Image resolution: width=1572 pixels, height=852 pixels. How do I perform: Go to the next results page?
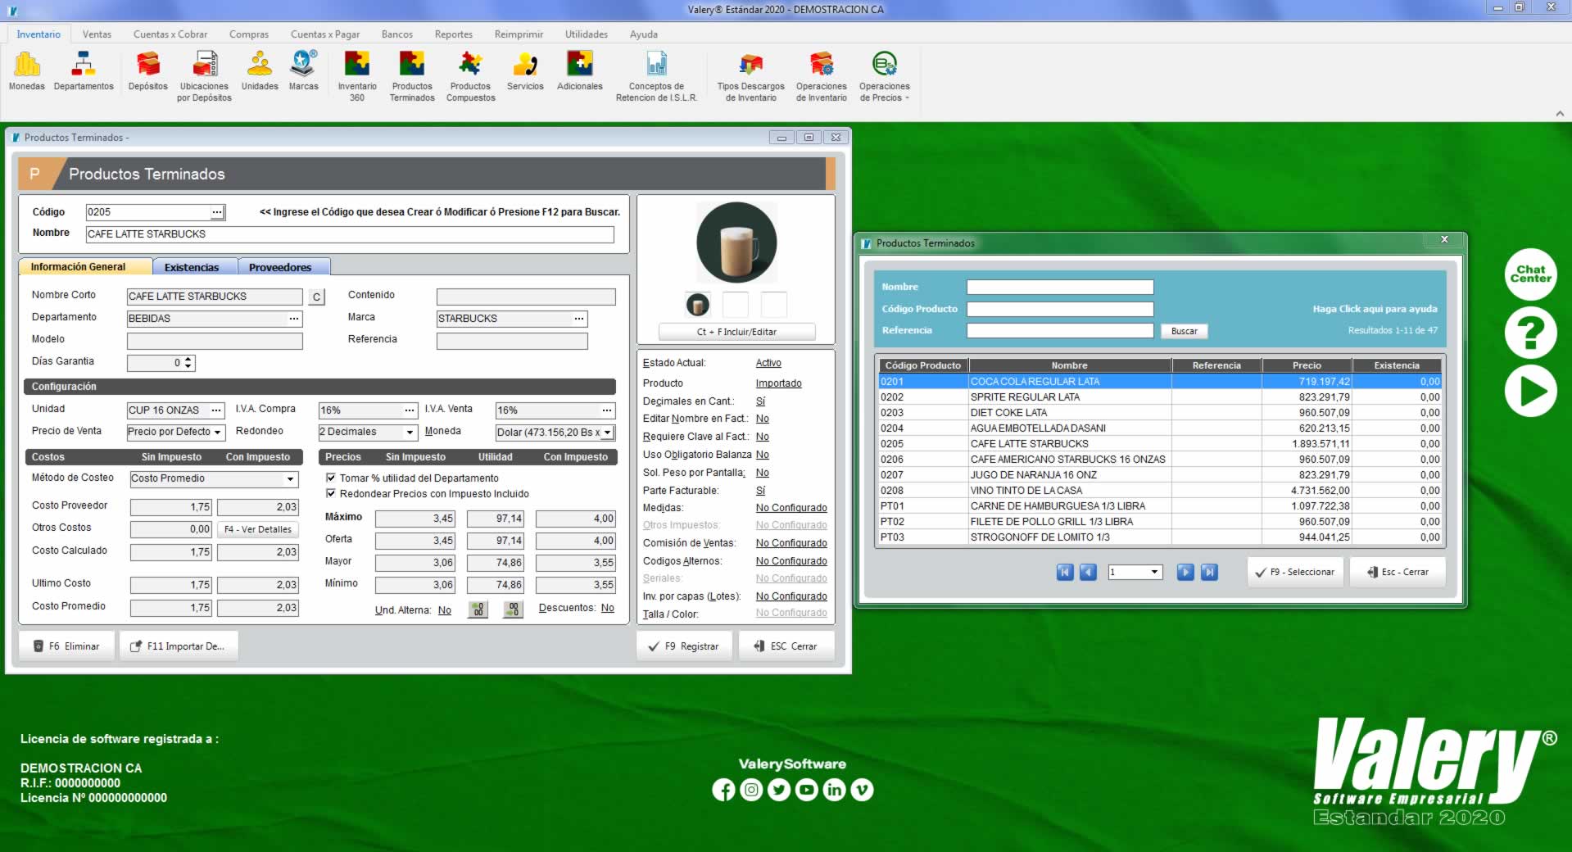pyautogui.click(x=1185, y=572)
